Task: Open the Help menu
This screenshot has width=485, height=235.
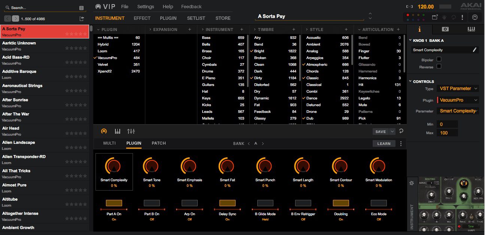Action: (x=168, y=7)
